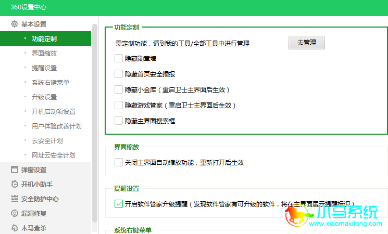Tick 隐藏首页安全播报 checkbox
The image size is (388, 234).
point(119,74)
